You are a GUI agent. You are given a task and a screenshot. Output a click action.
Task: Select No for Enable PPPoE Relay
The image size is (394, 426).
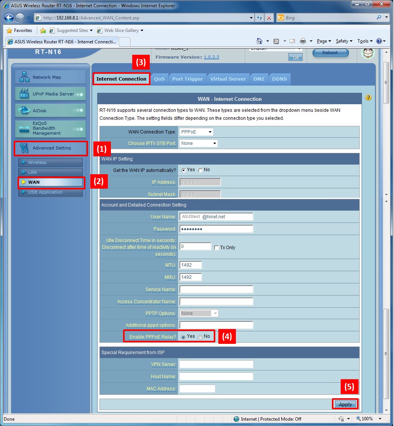point(200,337)
